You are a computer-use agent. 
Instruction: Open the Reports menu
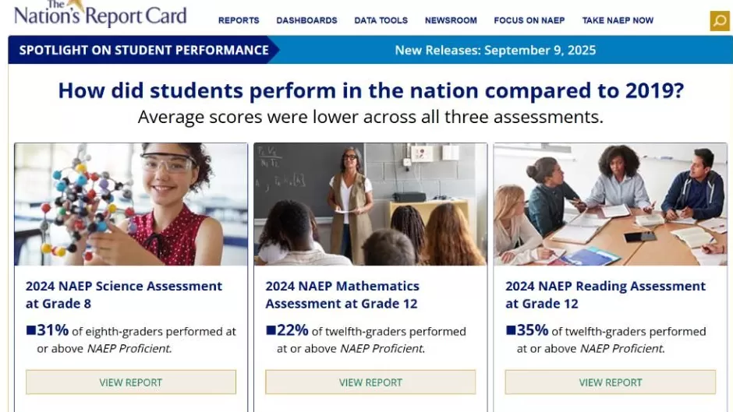pos(239,21)
